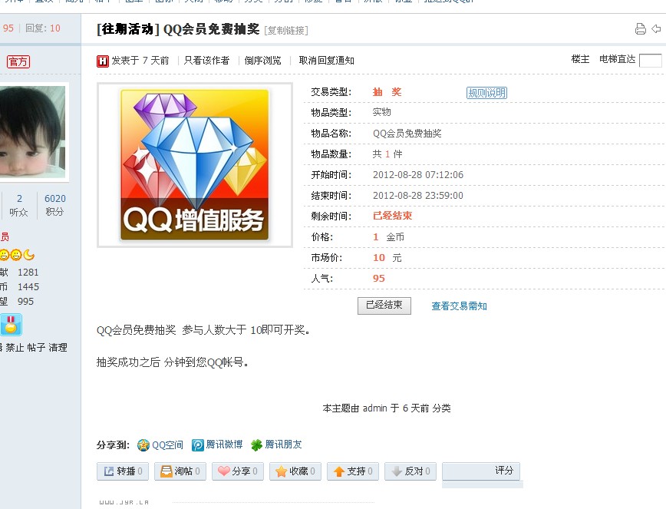Click the 转播 button
Viewport: 666px width, 509px height.
(123, 471)
